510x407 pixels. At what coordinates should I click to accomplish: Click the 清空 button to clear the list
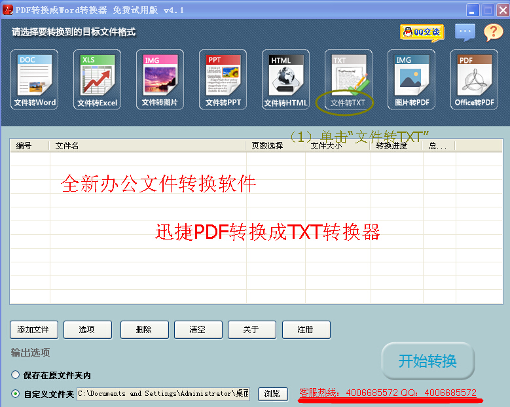tap(198, 330)
